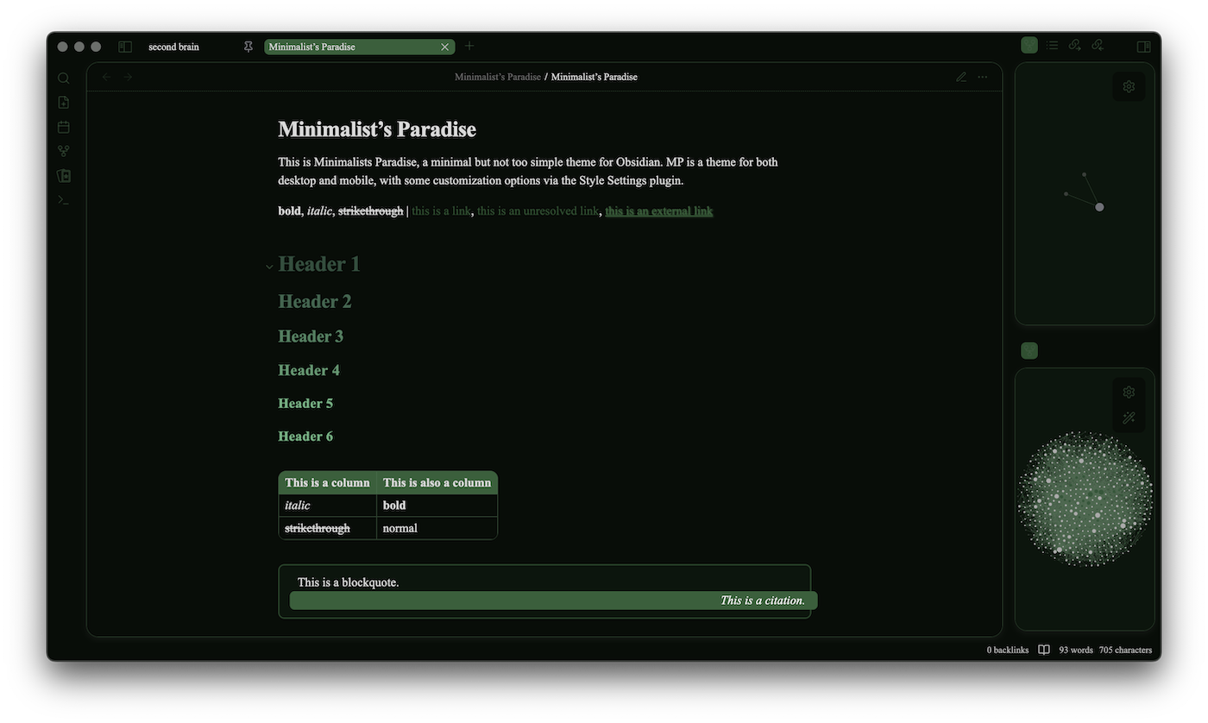Click 'This is a blockquote.' text

(349, 582)
